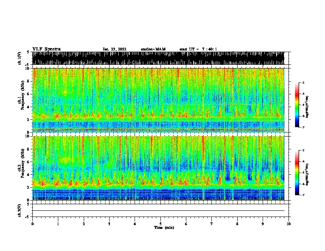This screenshot has width=325, height=251.
Task: Click time axis tick label "6"
Action: (186, 224)
